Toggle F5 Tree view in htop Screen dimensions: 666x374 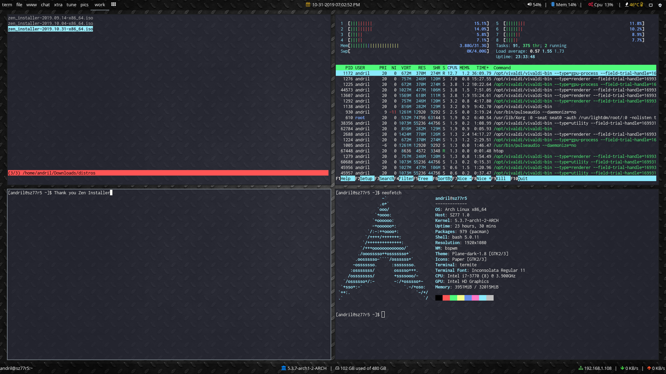(423, 178)
